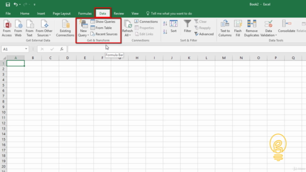This screenshot has width=306, height=172.
Task: Import data From Web
Action: (18, 28)
